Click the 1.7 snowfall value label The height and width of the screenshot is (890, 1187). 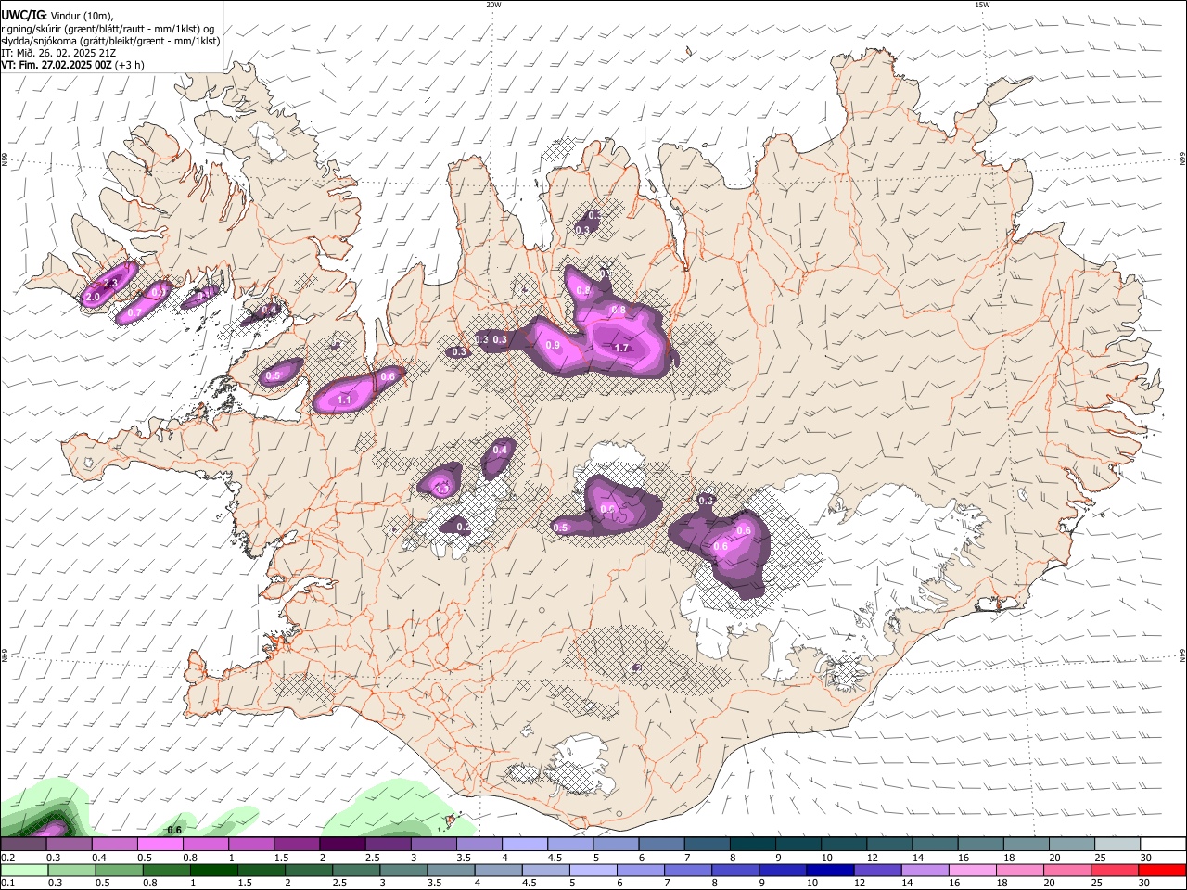coord(622,348)
